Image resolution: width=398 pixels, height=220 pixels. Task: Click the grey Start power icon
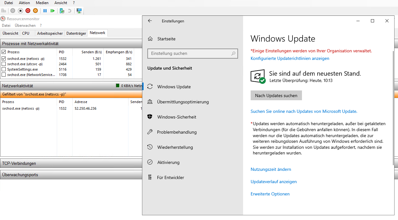[x=13, y=11]
